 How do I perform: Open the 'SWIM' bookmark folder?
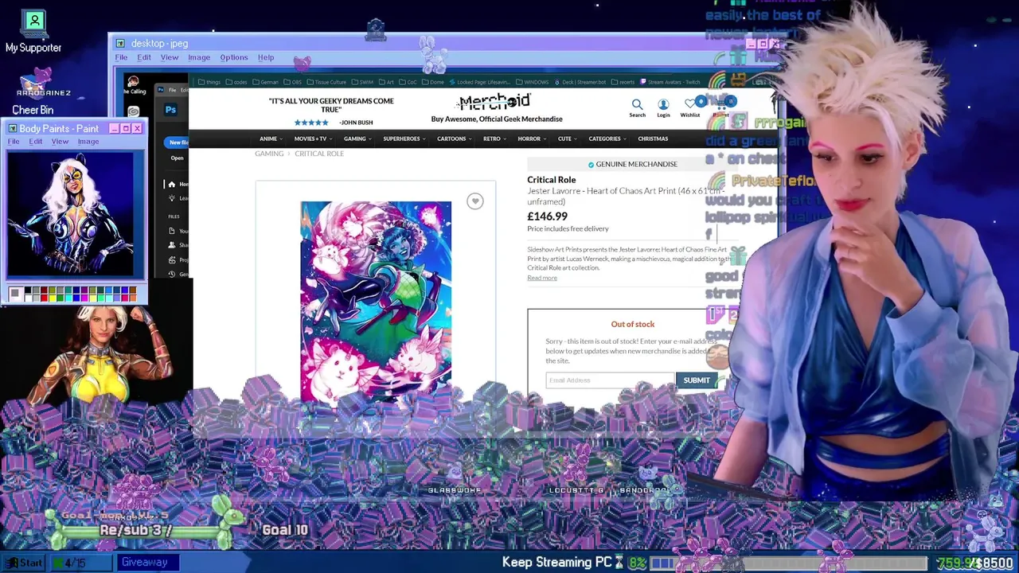pos(362,82)
